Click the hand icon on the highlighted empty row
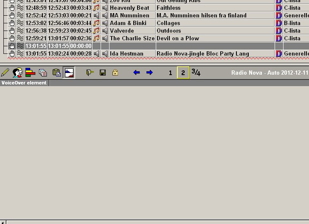309x224 pixels. click(x=12, y=46)
